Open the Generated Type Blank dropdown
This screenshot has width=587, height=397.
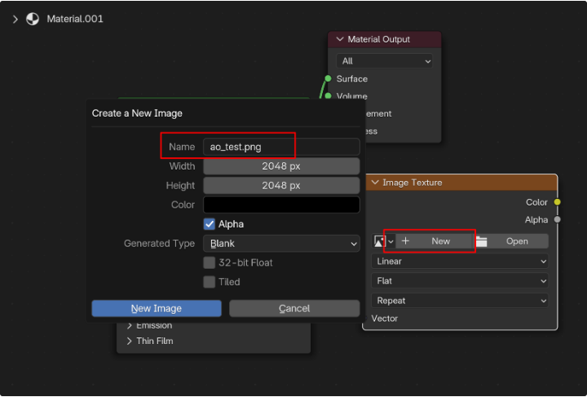click(x=281, y=244)
